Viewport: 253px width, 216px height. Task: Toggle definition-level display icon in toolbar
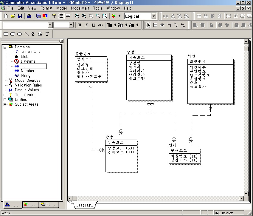[68, 16]
